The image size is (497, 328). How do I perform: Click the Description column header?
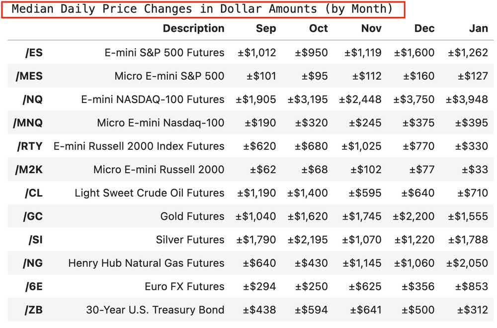[193, 28]
